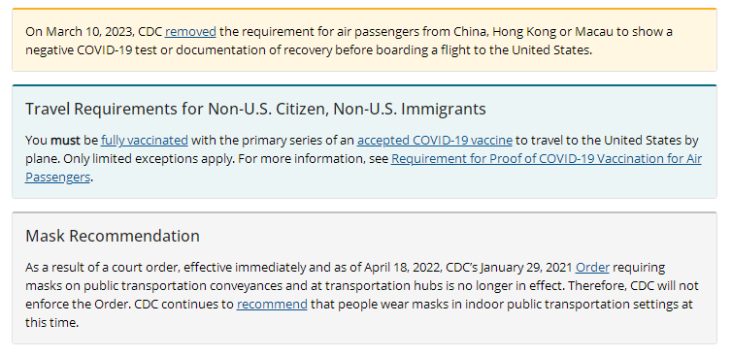Click the bold word "must"
This screenshot has width=732, height=356.
click(65, 140)
